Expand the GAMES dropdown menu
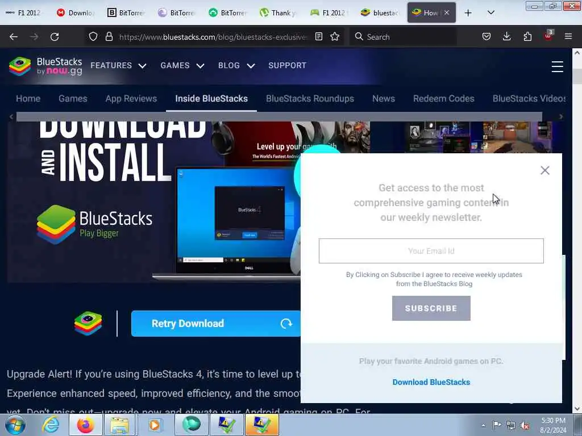Image resolution: width=582 pixels, height=436 pixels. point(182,66)
